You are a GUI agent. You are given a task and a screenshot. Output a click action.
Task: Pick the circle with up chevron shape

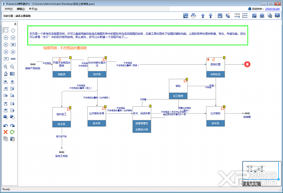pyautogui.click(x=6, y=38)
